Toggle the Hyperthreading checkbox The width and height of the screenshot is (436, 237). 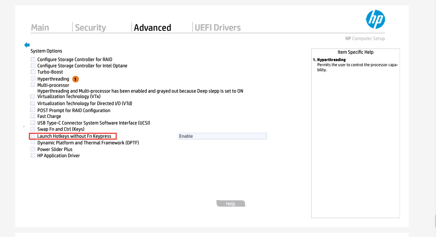[33, 79]
